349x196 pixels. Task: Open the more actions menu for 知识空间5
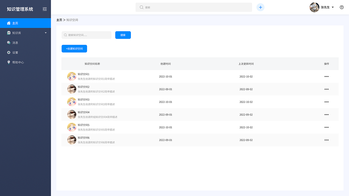pos(327,127)
